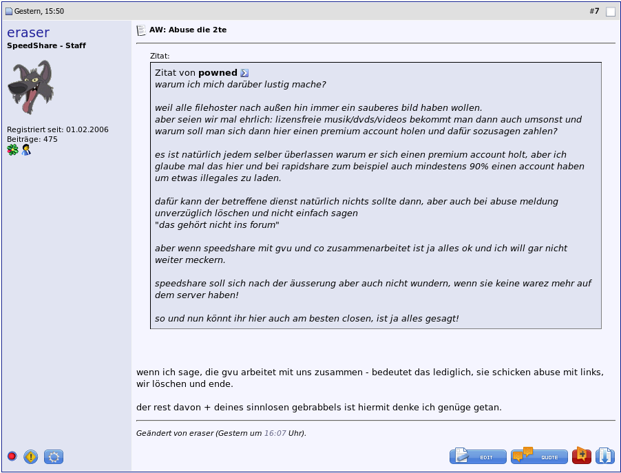This screenshot has height=473, width=621.
Task: Open the eraser username profile menu
Action: click(x=28, y=32)
